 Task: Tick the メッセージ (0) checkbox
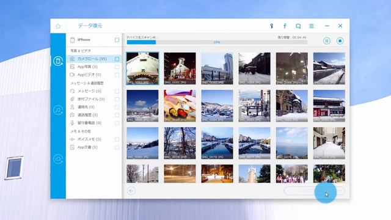click(x=117, y=91)
